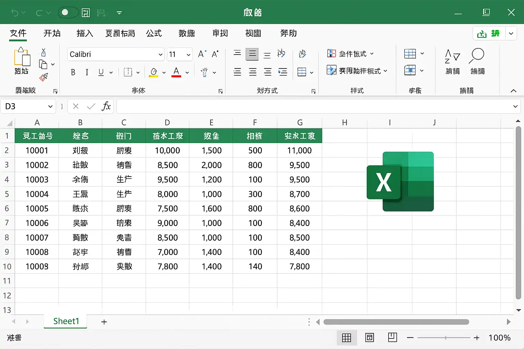The width and height of the screenshot is (524, 349).
Task: Click the green share button at top right
Action: [x=489, y=33]
